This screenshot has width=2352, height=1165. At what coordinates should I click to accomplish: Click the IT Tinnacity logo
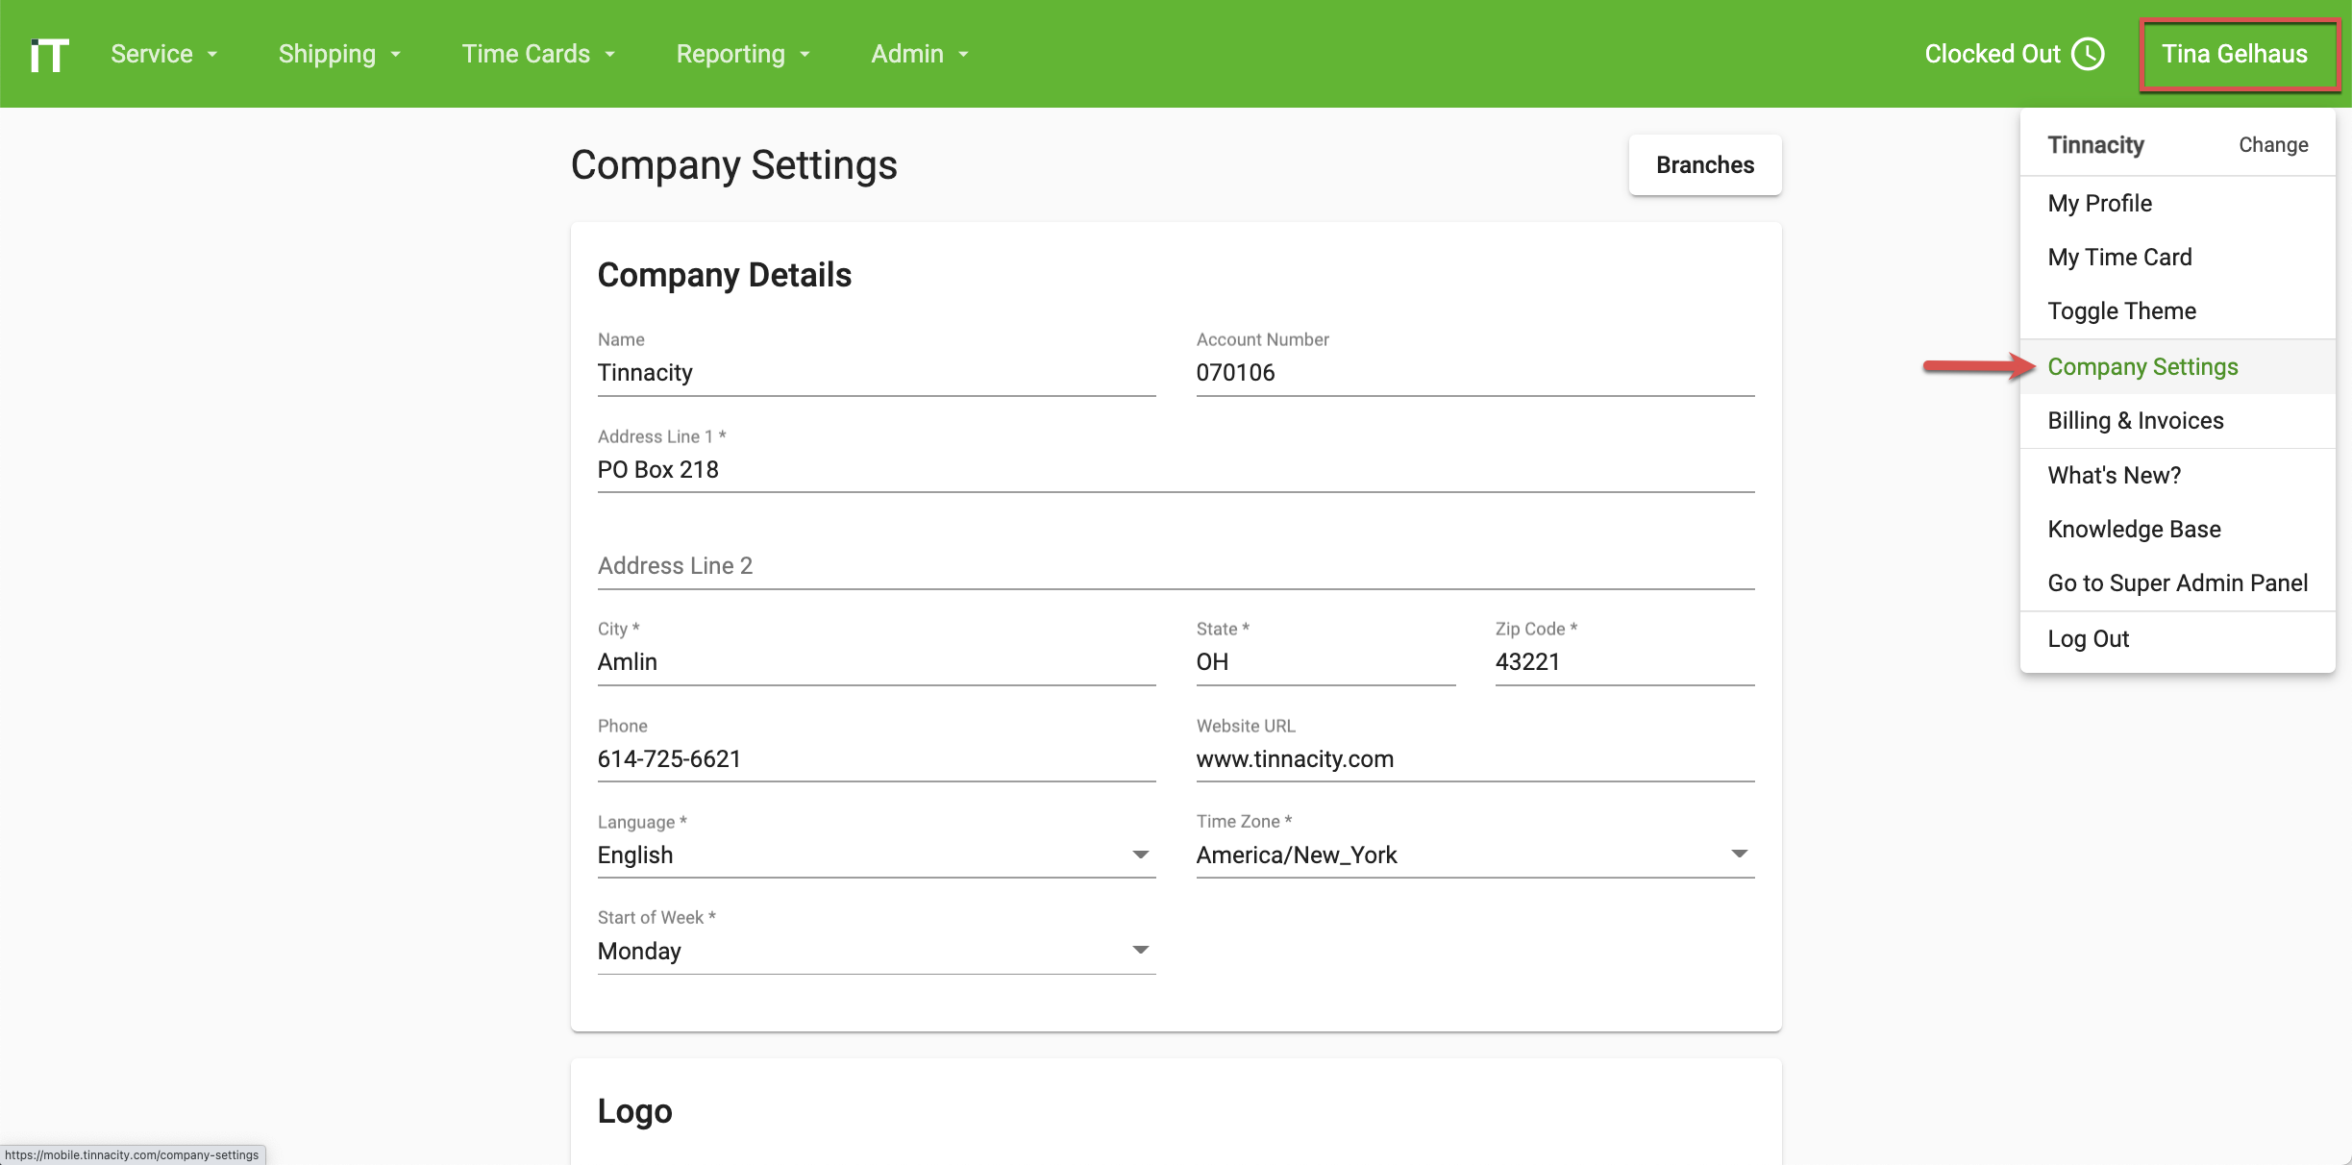(48, 54)
